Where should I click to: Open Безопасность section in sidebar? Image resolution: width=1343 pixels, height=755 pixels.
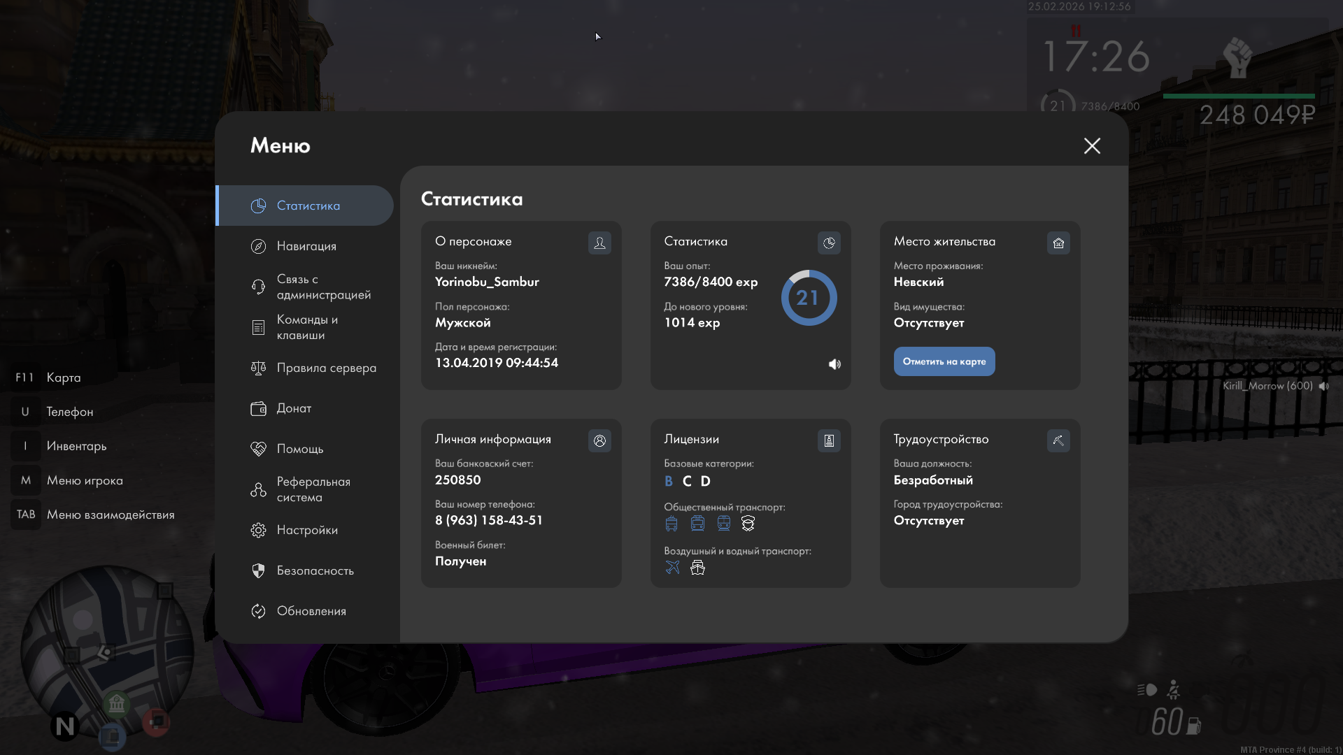click(x=315, y=570)
